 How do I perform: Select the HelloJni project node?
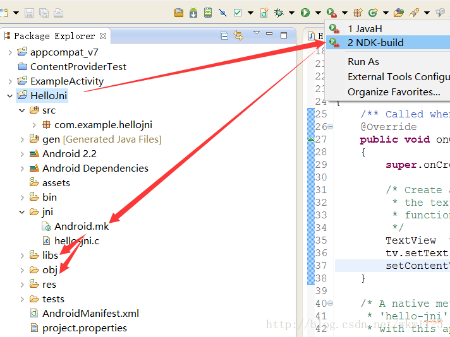pos(42,96)
